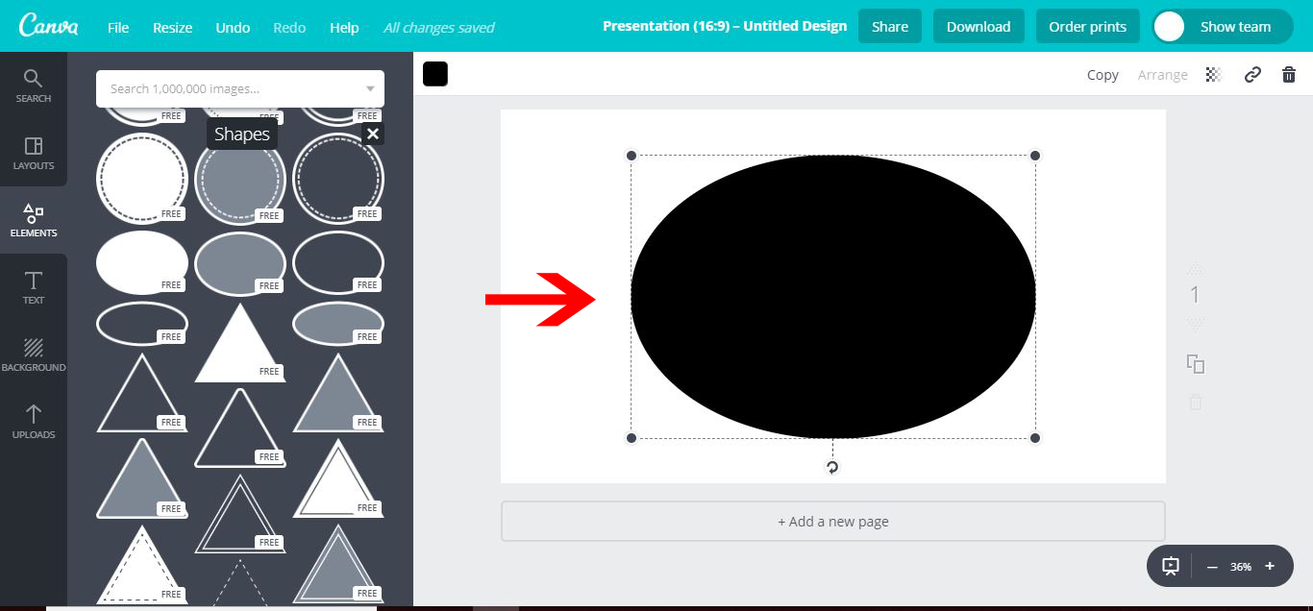The height and width of the screenshot is (611, 1313).
Task: Open the Arrange options
Action: (1162, 74)
